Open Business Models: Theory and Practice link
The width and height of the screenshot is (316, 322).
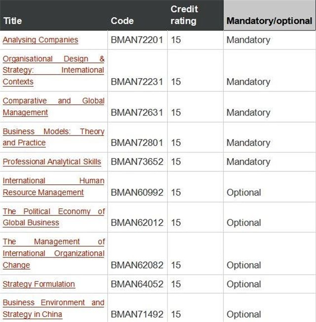pos(53,137)
